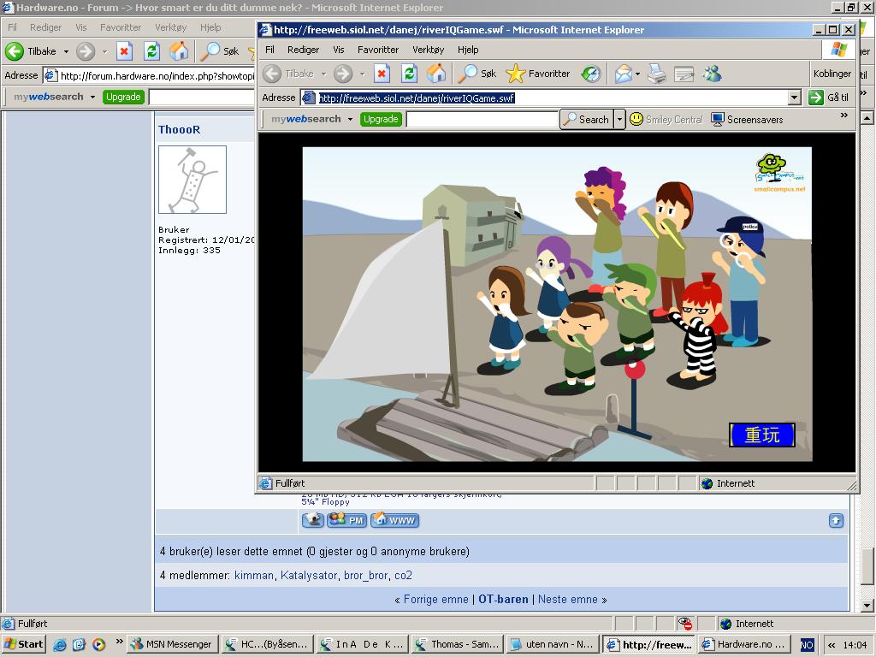Click Gå til button
Viewport: 876px width, 657px height.
coord(830,98)
